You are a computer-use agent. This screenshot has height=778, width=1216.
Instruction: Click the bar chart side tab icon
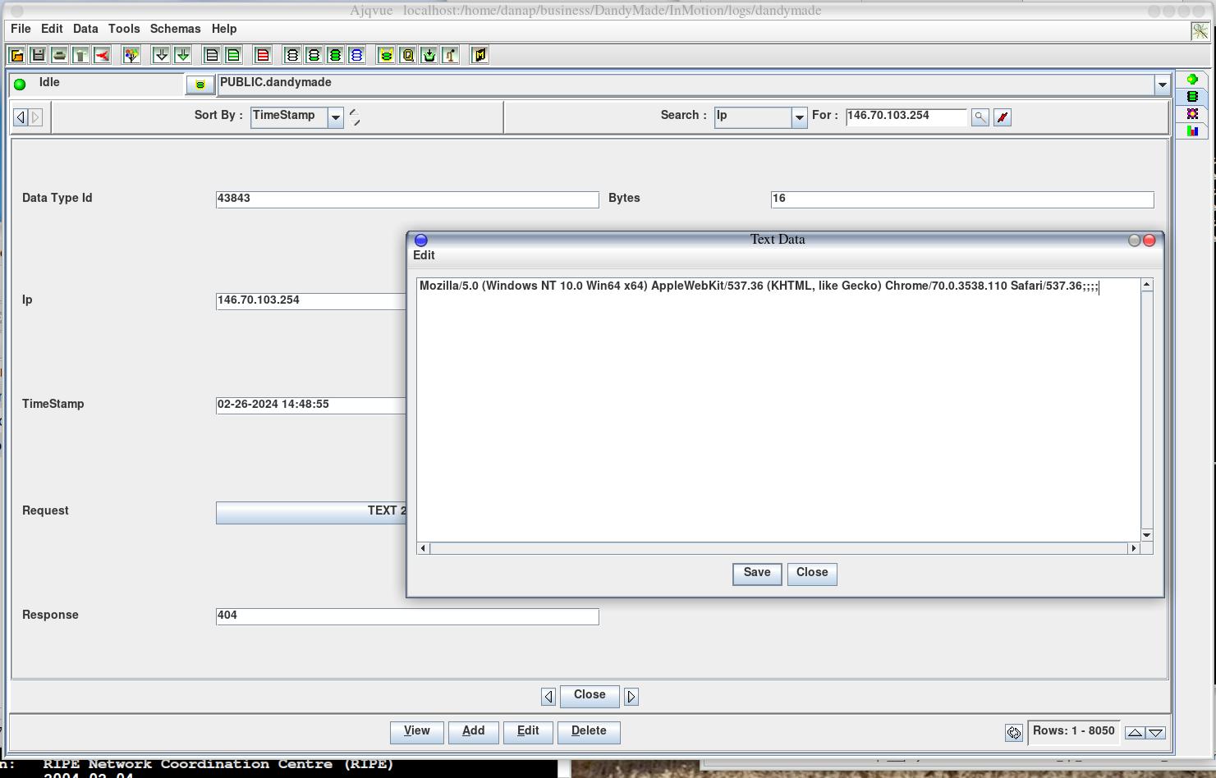coord(1192,130)
